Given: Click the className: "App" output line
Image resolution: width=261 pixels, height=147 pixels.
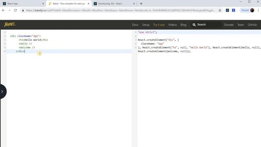Looking at the screenshot, I should pyautogui.click(x=153, y=44).
